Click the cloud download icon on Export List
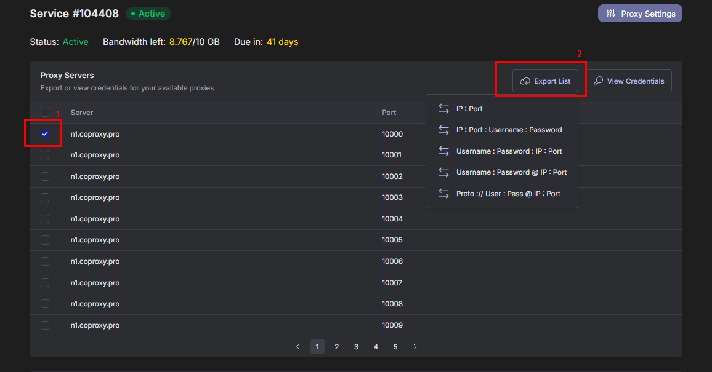 point(525,81)
